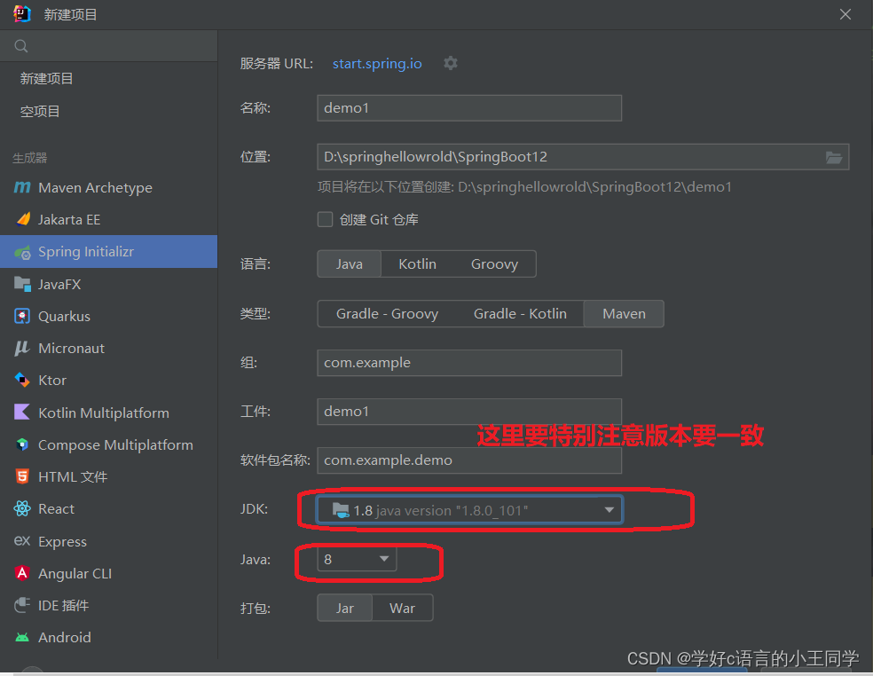Choose Micronaut generator entry

coord(108,349)
